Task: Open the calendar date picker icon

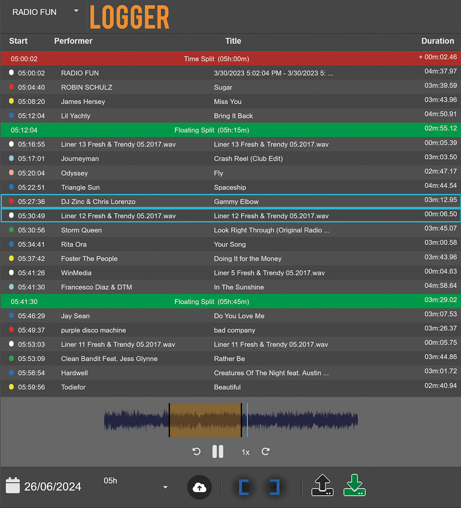Action: click(x=12, y=486)
